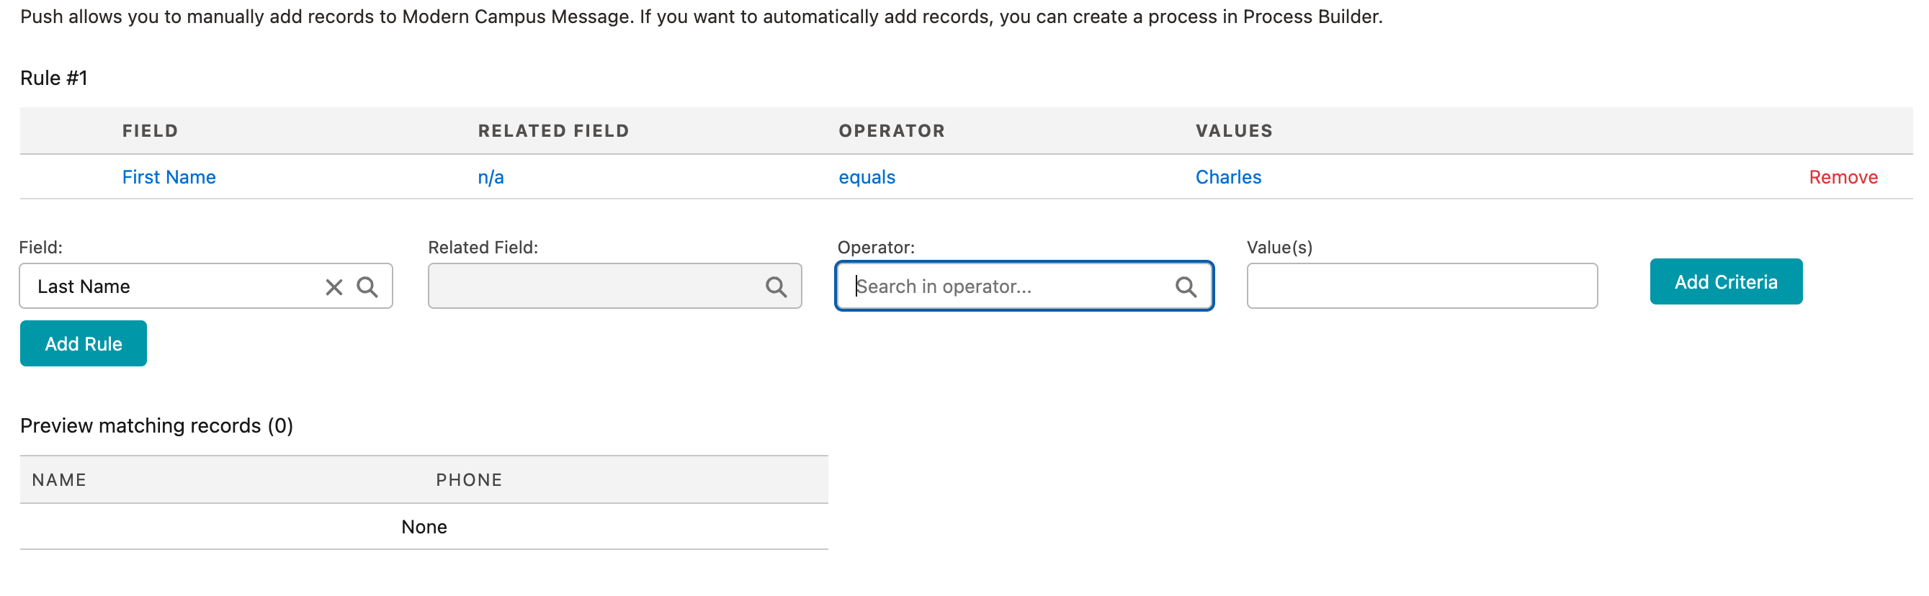
Task: Click the PHONE column header in preview
Action: 469,480
